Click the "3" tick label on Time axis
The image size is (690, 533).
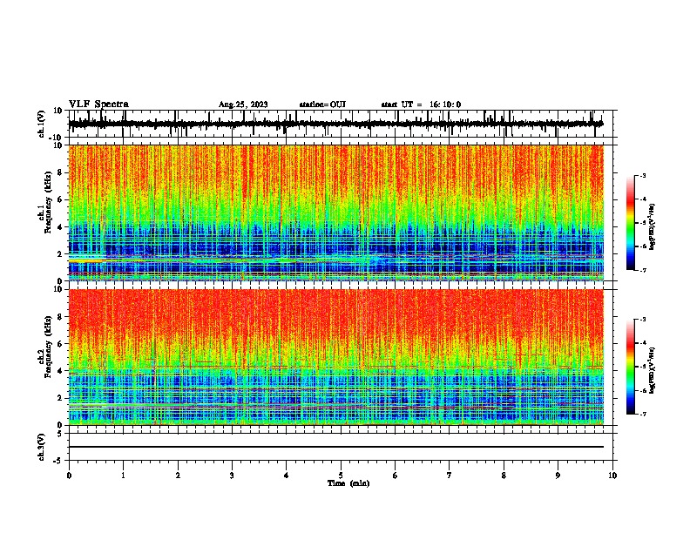coord(232,476)
